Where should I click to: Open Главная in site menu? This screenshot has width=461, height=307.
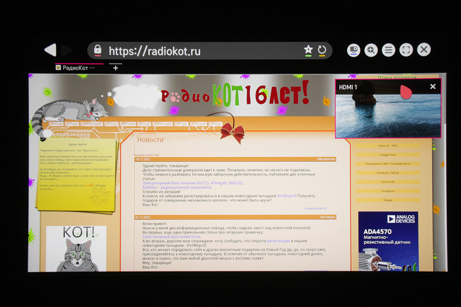(x=57, y=123)
